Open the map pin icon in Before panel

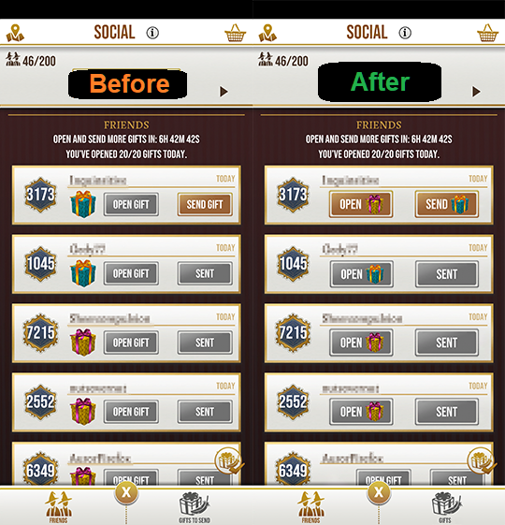point(15,33)
